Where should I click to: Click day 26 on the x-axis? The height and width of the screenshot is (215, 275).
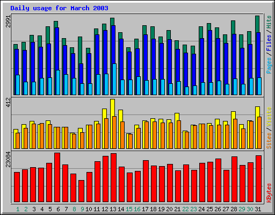click(218, 209)
